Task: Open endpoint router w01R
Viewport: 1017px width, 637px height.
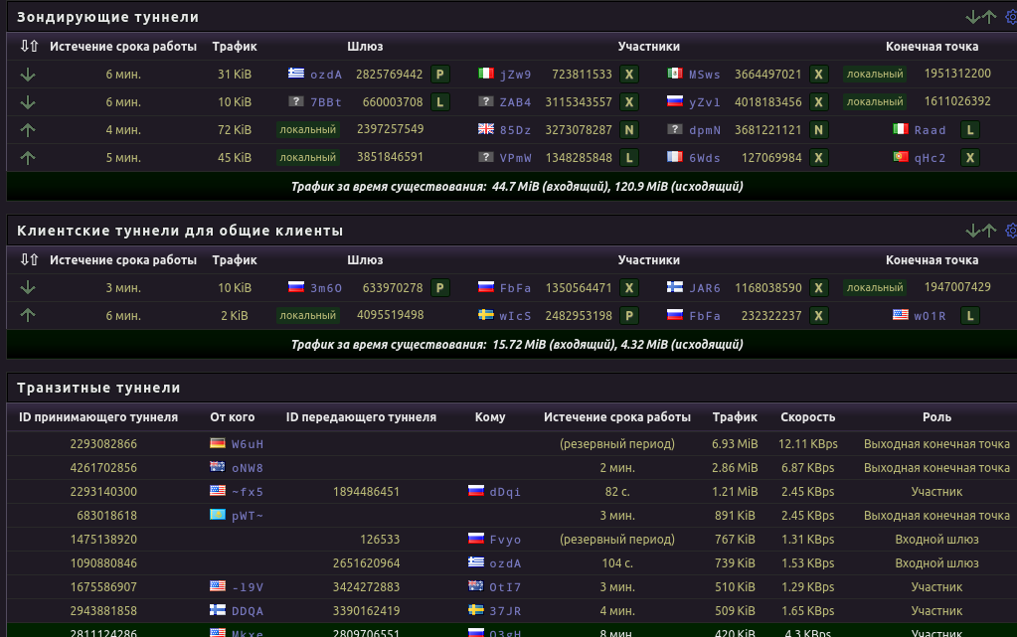Action: tap(930, 316)
